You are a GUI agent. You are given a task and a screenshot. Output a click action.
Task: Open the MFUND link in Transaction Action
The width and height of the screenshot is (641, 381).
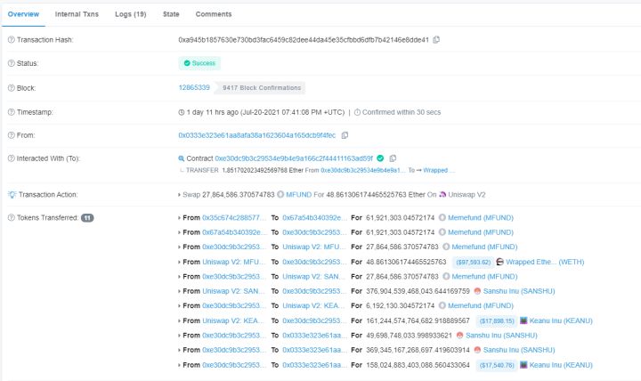[299, 195]
